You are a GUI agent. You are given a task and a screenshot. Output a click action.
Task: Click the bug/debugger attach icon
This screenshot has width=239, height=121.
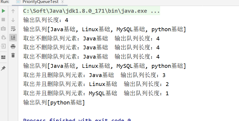point(3,37)
